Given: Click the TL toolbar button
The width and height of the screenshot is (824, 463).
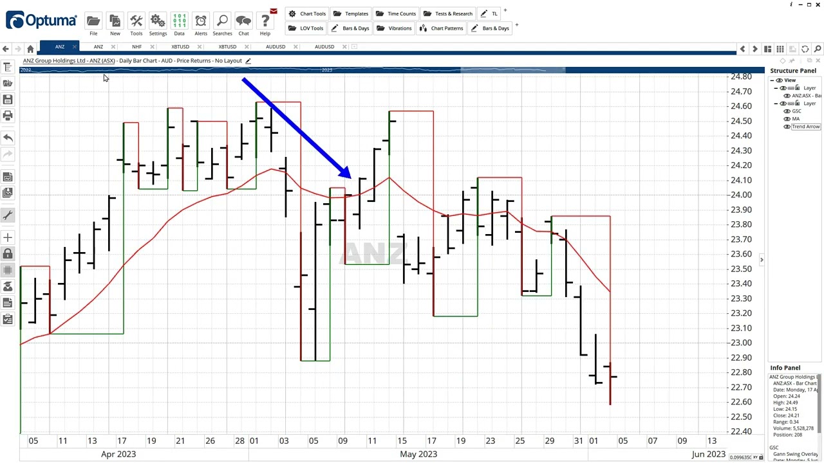Looking at the screenshot, I should click(x=489, y=14).
